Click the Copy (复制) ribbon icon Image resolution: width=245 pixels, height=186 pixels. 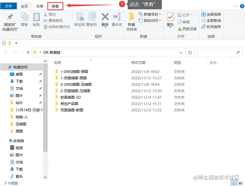tap(24, 17)
